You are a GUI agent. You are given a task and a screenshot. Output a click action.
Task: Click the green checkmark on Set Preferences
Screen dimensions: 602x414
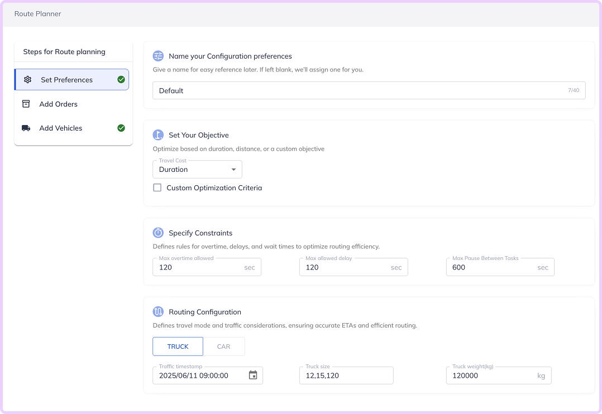point(121,79)
